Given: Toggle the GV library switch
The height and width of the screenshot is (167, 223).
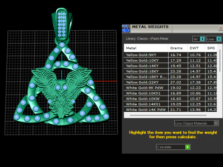Looking at the screenshot, I should pyautogui.click(x=203, y=39).
